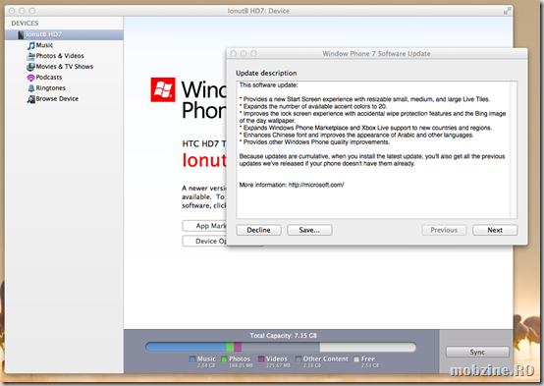The image size is (544, 386).
Task: Click the Music note icon in sidebar
Action: (31, 45)
